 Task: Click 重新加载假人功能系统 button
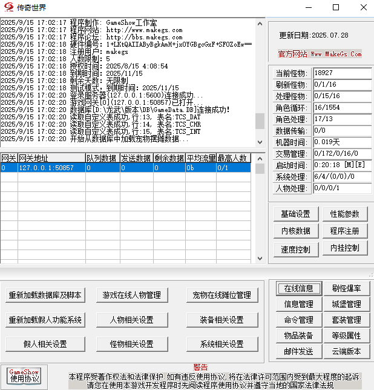click(45, 320)
